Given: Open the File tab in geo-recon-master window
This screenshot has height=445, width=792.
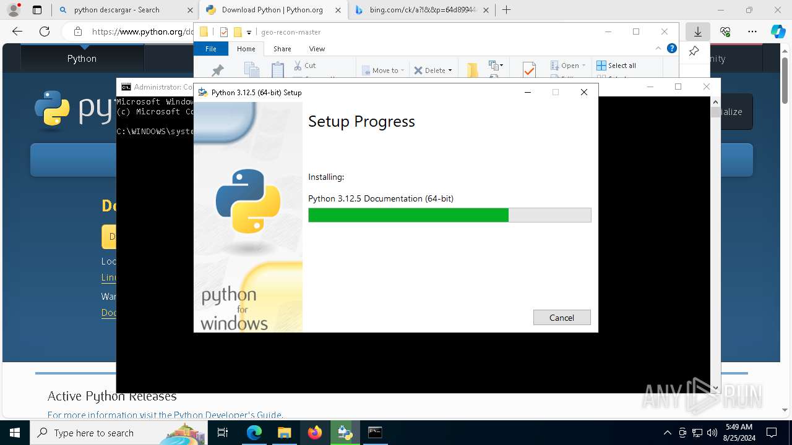Looking at the screenshot, I should point(211,49).
